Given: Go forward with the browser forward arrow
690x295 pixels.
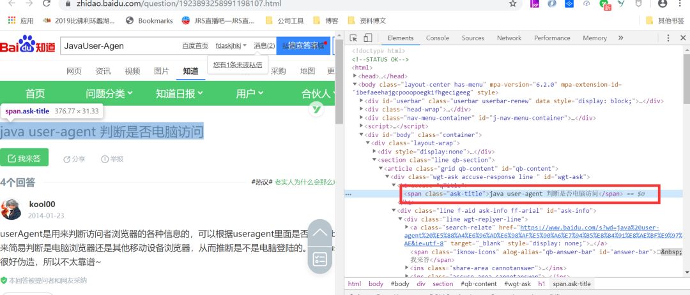Looking at the screenshot, I should (29, 4).
